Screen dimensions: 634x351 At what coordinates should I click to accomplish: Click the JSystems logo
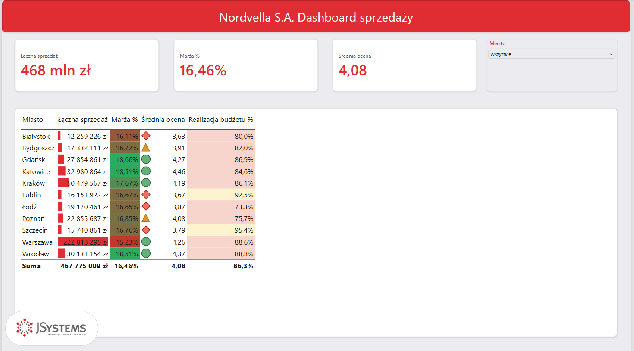click(x=51, y=328)
